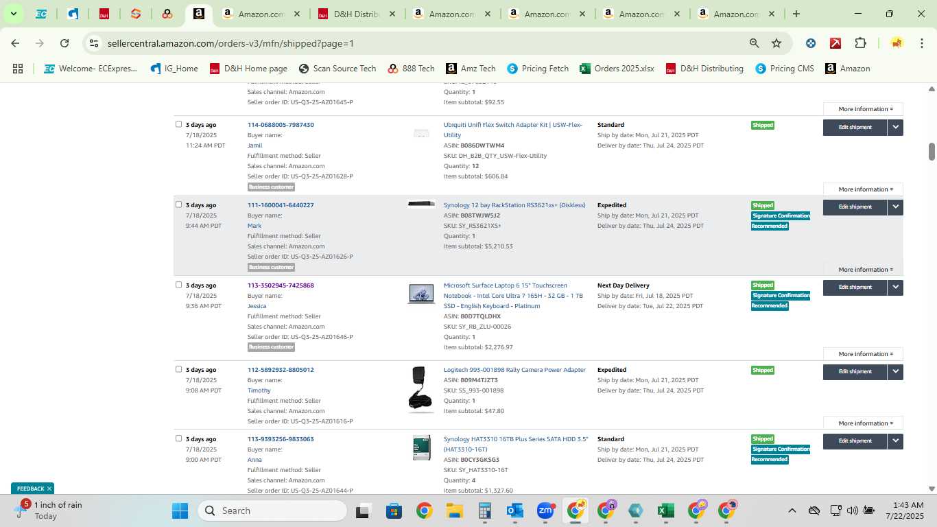
Task: Edit shipment for Jessica's Surface Laptop order
Action: pos(855,288)
